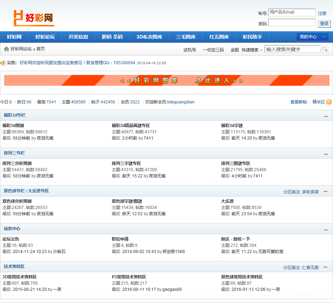Open 红五图库 from navigation bar
The image size is (333, 303).
click(219, 37)
